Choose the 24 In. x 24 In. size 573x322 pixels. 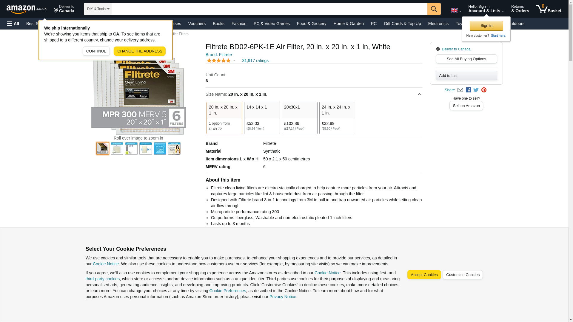click(x=337, y=118)
